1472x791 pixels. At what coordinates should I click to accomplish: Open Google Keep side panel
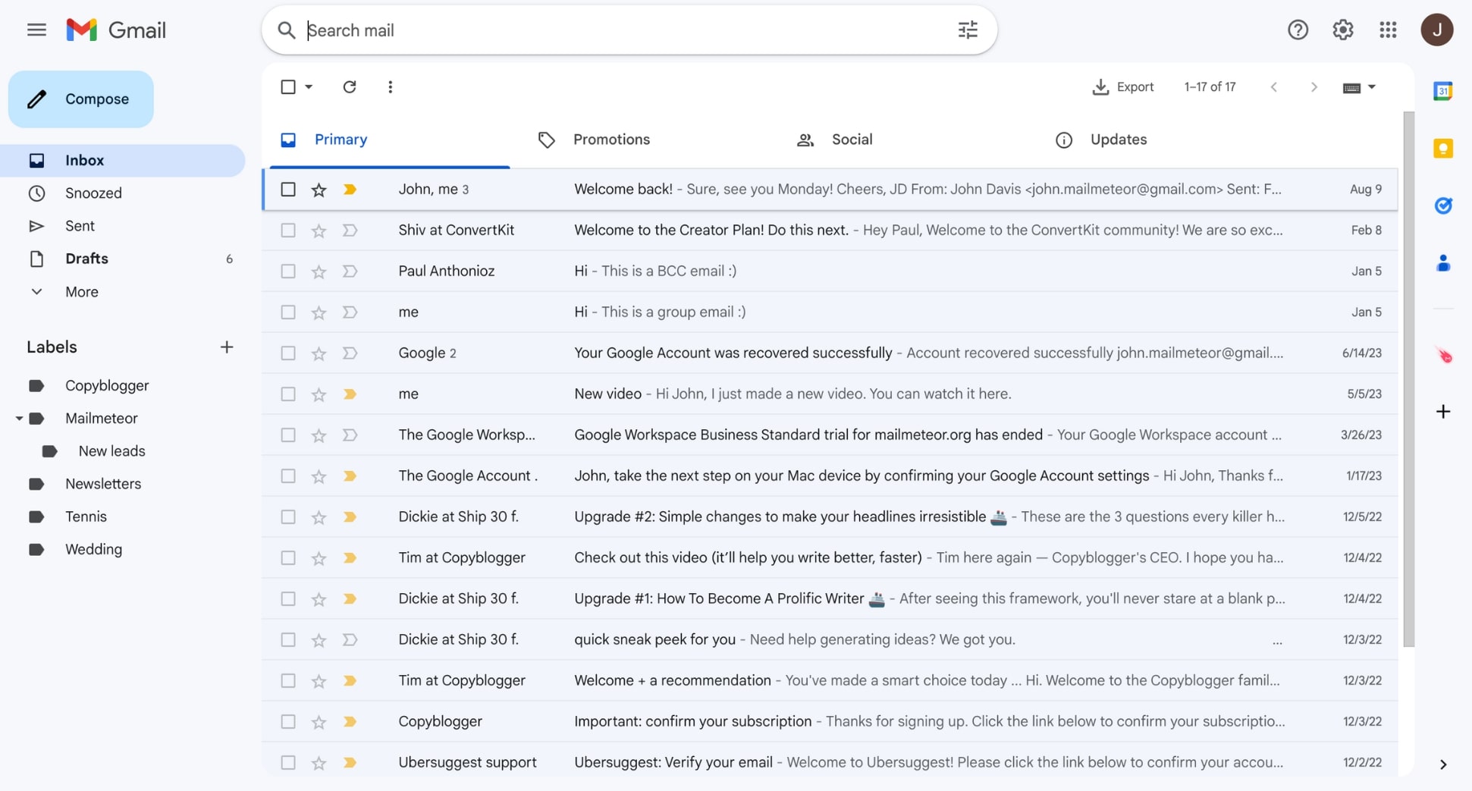coord(1442,148)
